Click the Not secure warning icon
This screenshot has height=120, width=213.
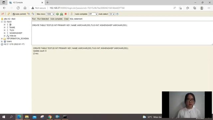pyautogui.click(x=33, y=8)
